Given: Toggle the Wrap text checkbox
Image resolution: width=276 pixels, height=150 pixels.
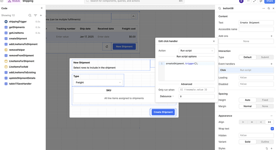Looking at the screenshot, I should 272,129.
